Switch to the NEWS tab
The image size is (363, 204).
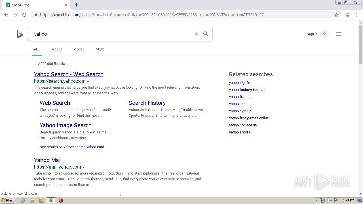100,49
